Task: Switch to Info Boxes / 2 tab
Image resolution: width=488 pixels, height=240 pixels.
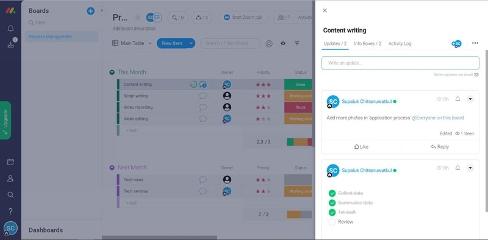Action: (x=368, y=43)
